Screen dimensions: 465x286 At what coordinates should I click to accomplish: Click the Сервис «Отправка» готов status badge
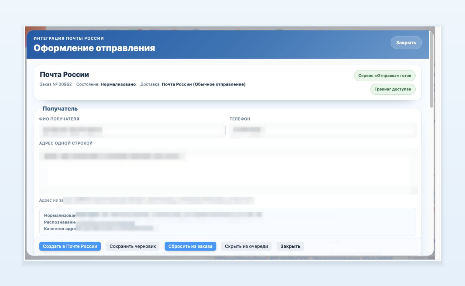click(x=385, y=76)
